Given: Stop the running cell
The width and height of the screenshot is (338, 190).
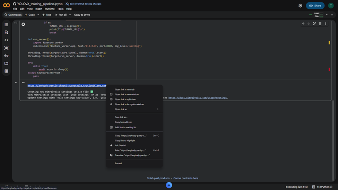Looking at the screenshot, I should click(x=23, y=24).
